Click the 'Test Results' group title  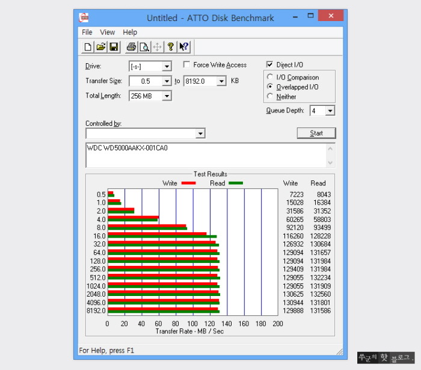[x=210, y=174]
